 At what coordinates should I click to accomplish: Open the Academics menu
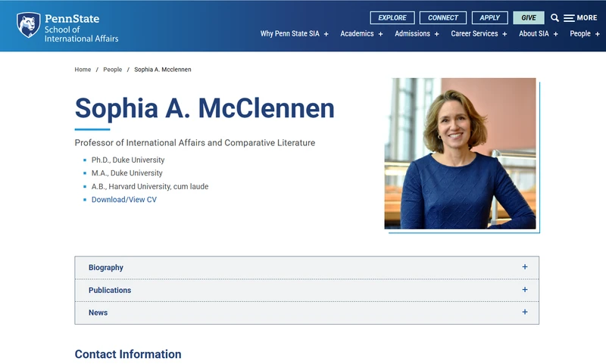357,33
